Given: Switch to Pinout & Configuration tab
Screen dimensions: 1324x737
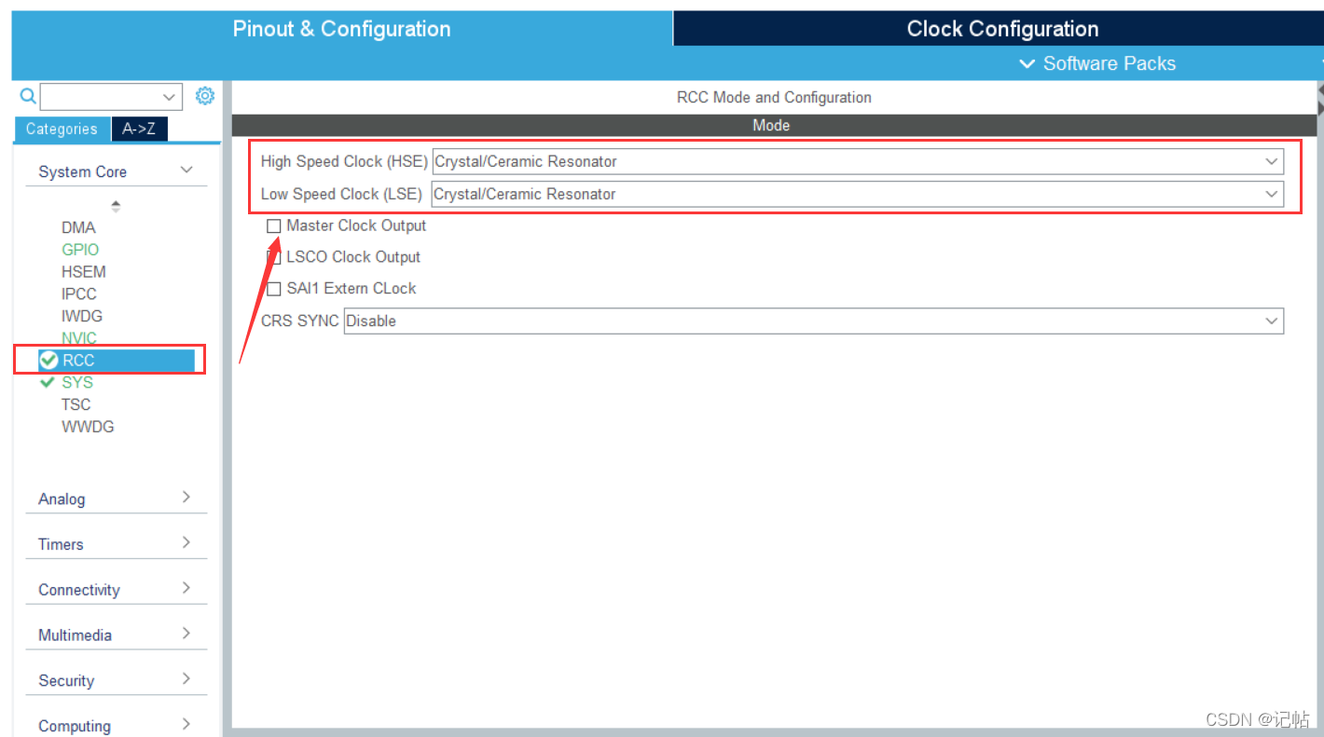Looking at the screenshot, I should (341, 29).
